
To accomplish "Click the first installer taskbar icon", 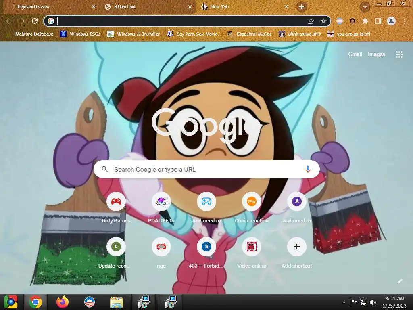I will [144, 302].
